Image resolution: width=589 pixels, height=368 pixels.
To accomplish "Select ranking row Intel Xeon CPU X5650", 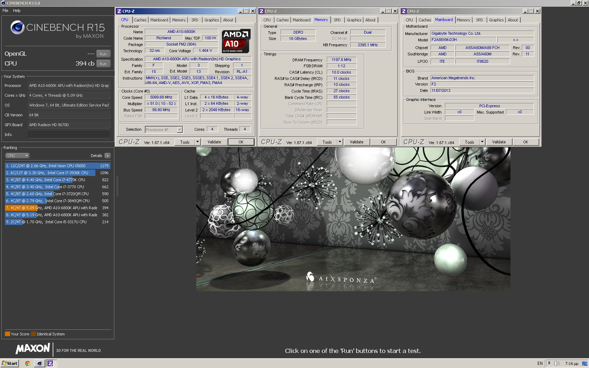I will 58,166.
